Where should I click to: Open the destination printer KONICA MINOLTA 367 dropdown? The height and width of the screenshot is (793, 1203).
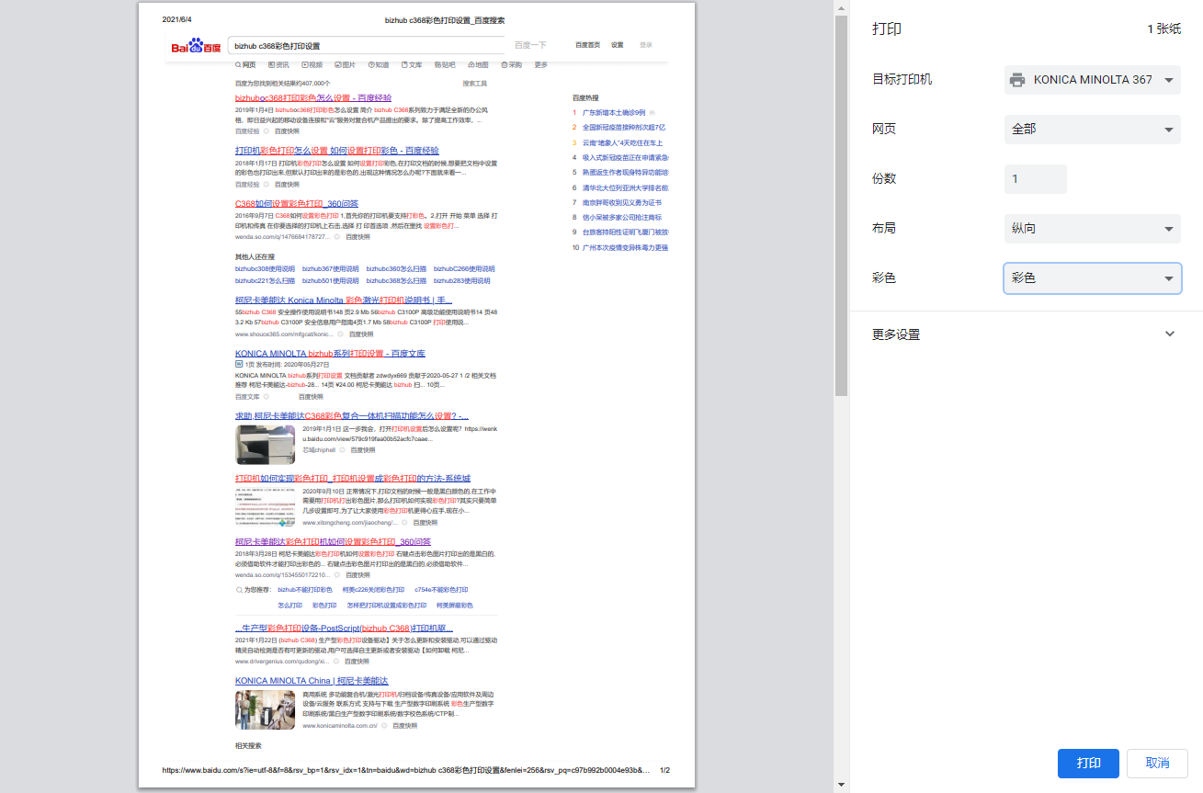pos(1092,80)
